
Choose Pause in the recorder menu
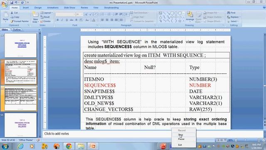(x=181, y=139)
